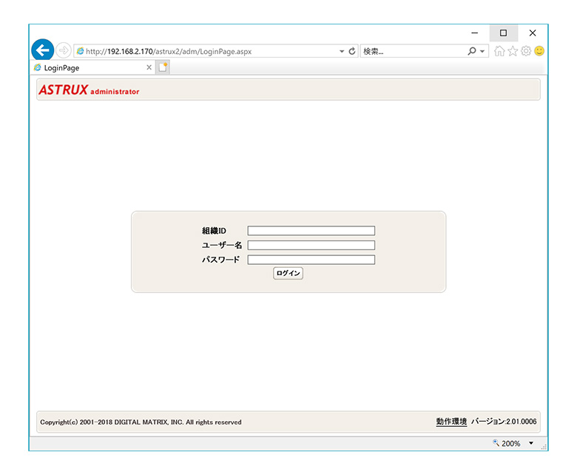Open the browser Home icon
Image resolution: width=577 pixels, height=475 pixels.
pyautogui.click(x=499, y=51)
